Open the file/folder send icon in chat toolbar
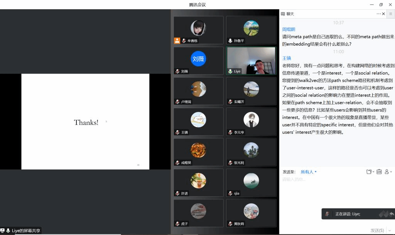This screenshot has height=235, width=395. [370, 172]
